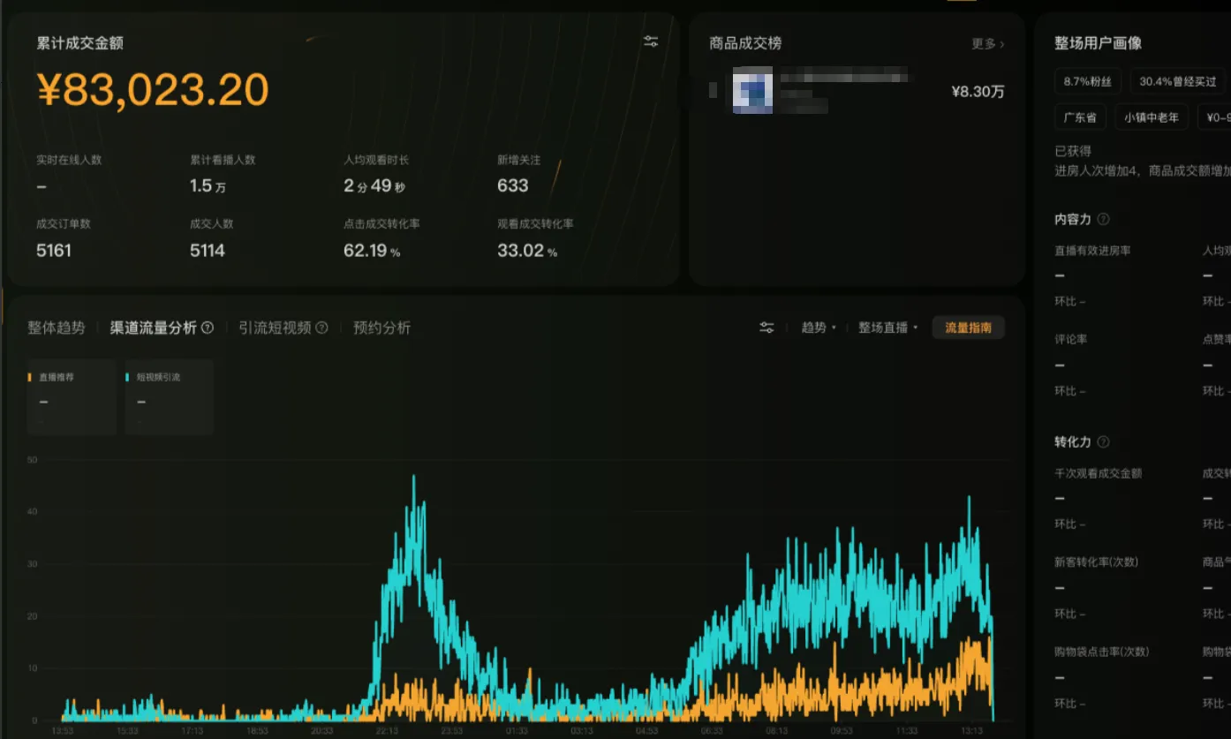Open the product thumbnail in 商品成交榜
This screenshot has height=739, width=1231.
click(752, 91)
